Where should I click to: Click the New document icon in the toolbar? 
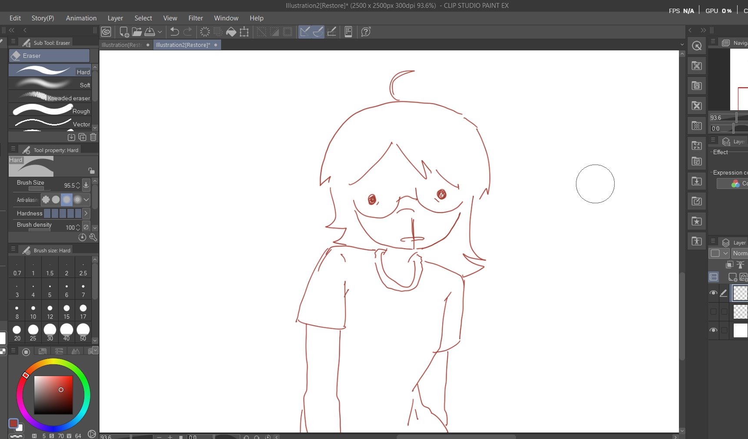[124, 32]
